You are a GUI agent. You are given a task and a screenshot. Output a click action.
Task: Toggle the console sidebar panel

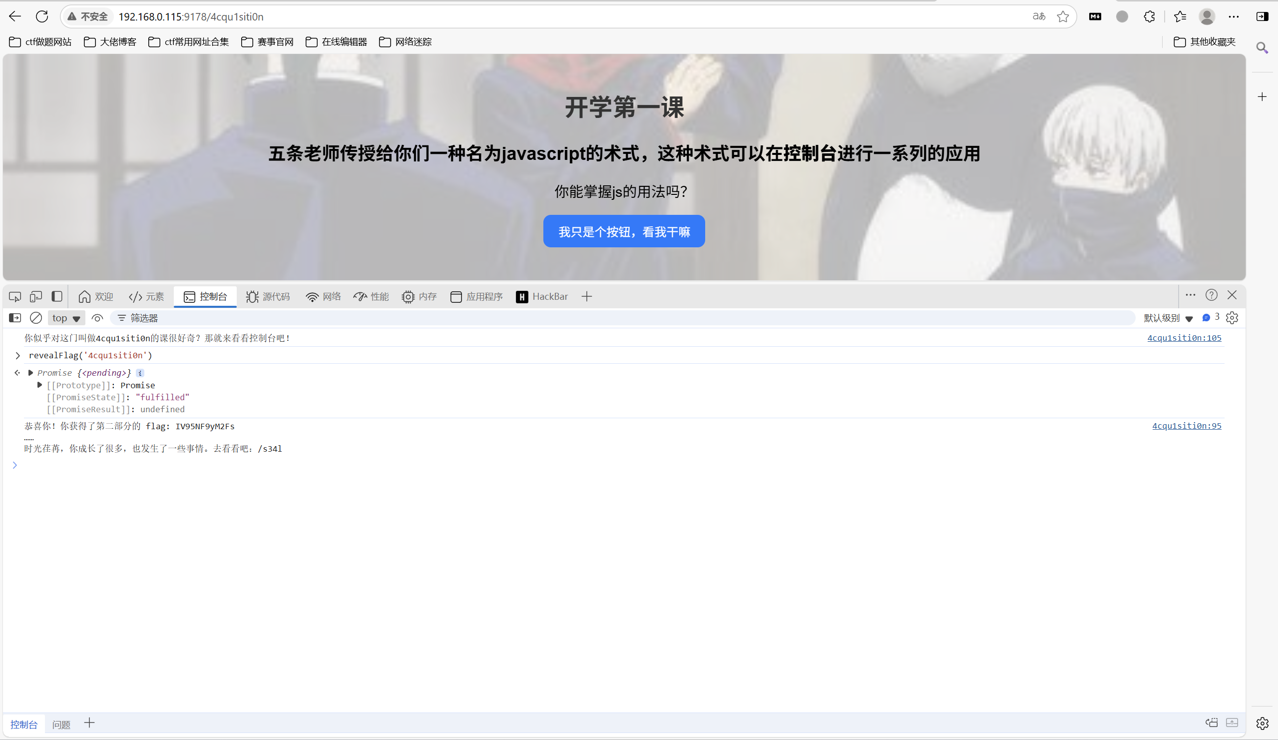coord(14,318)
